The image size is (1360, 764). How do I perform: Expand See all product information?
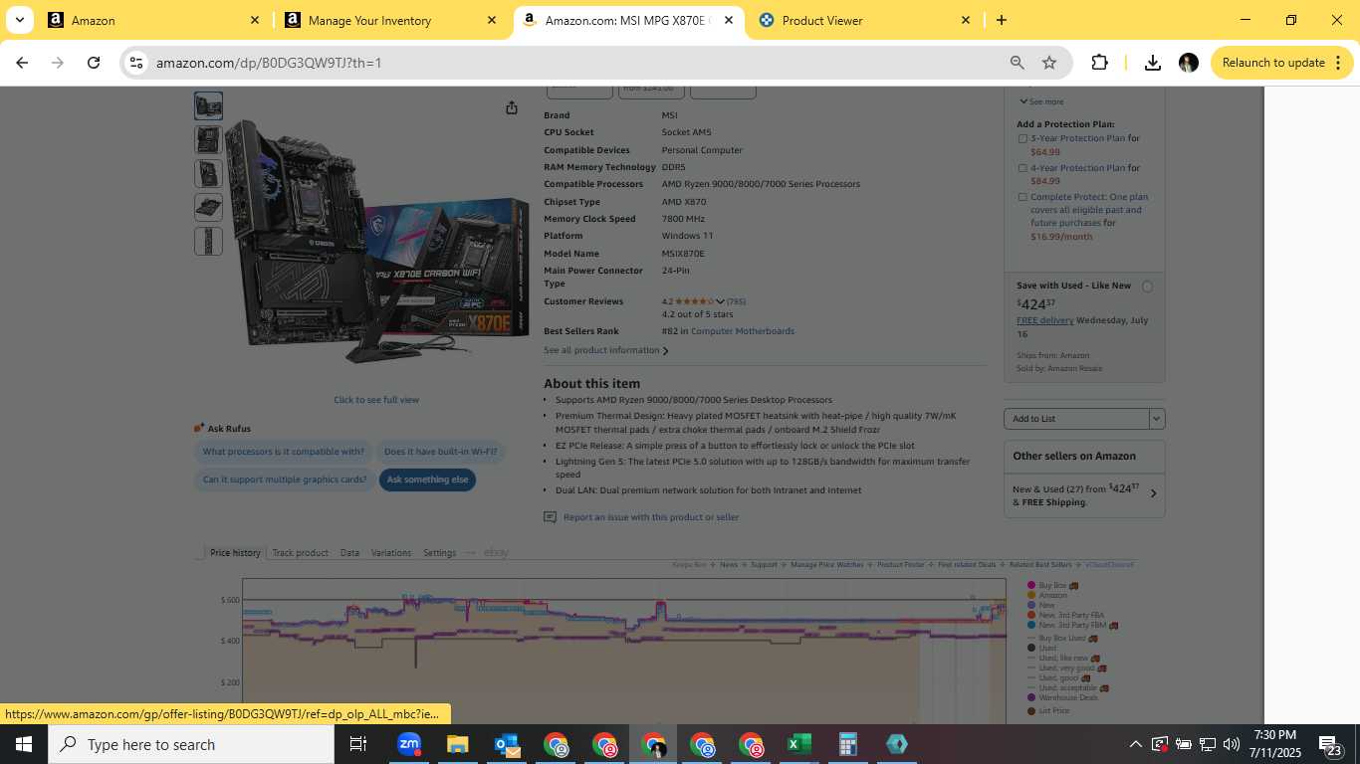click(605, 350)
